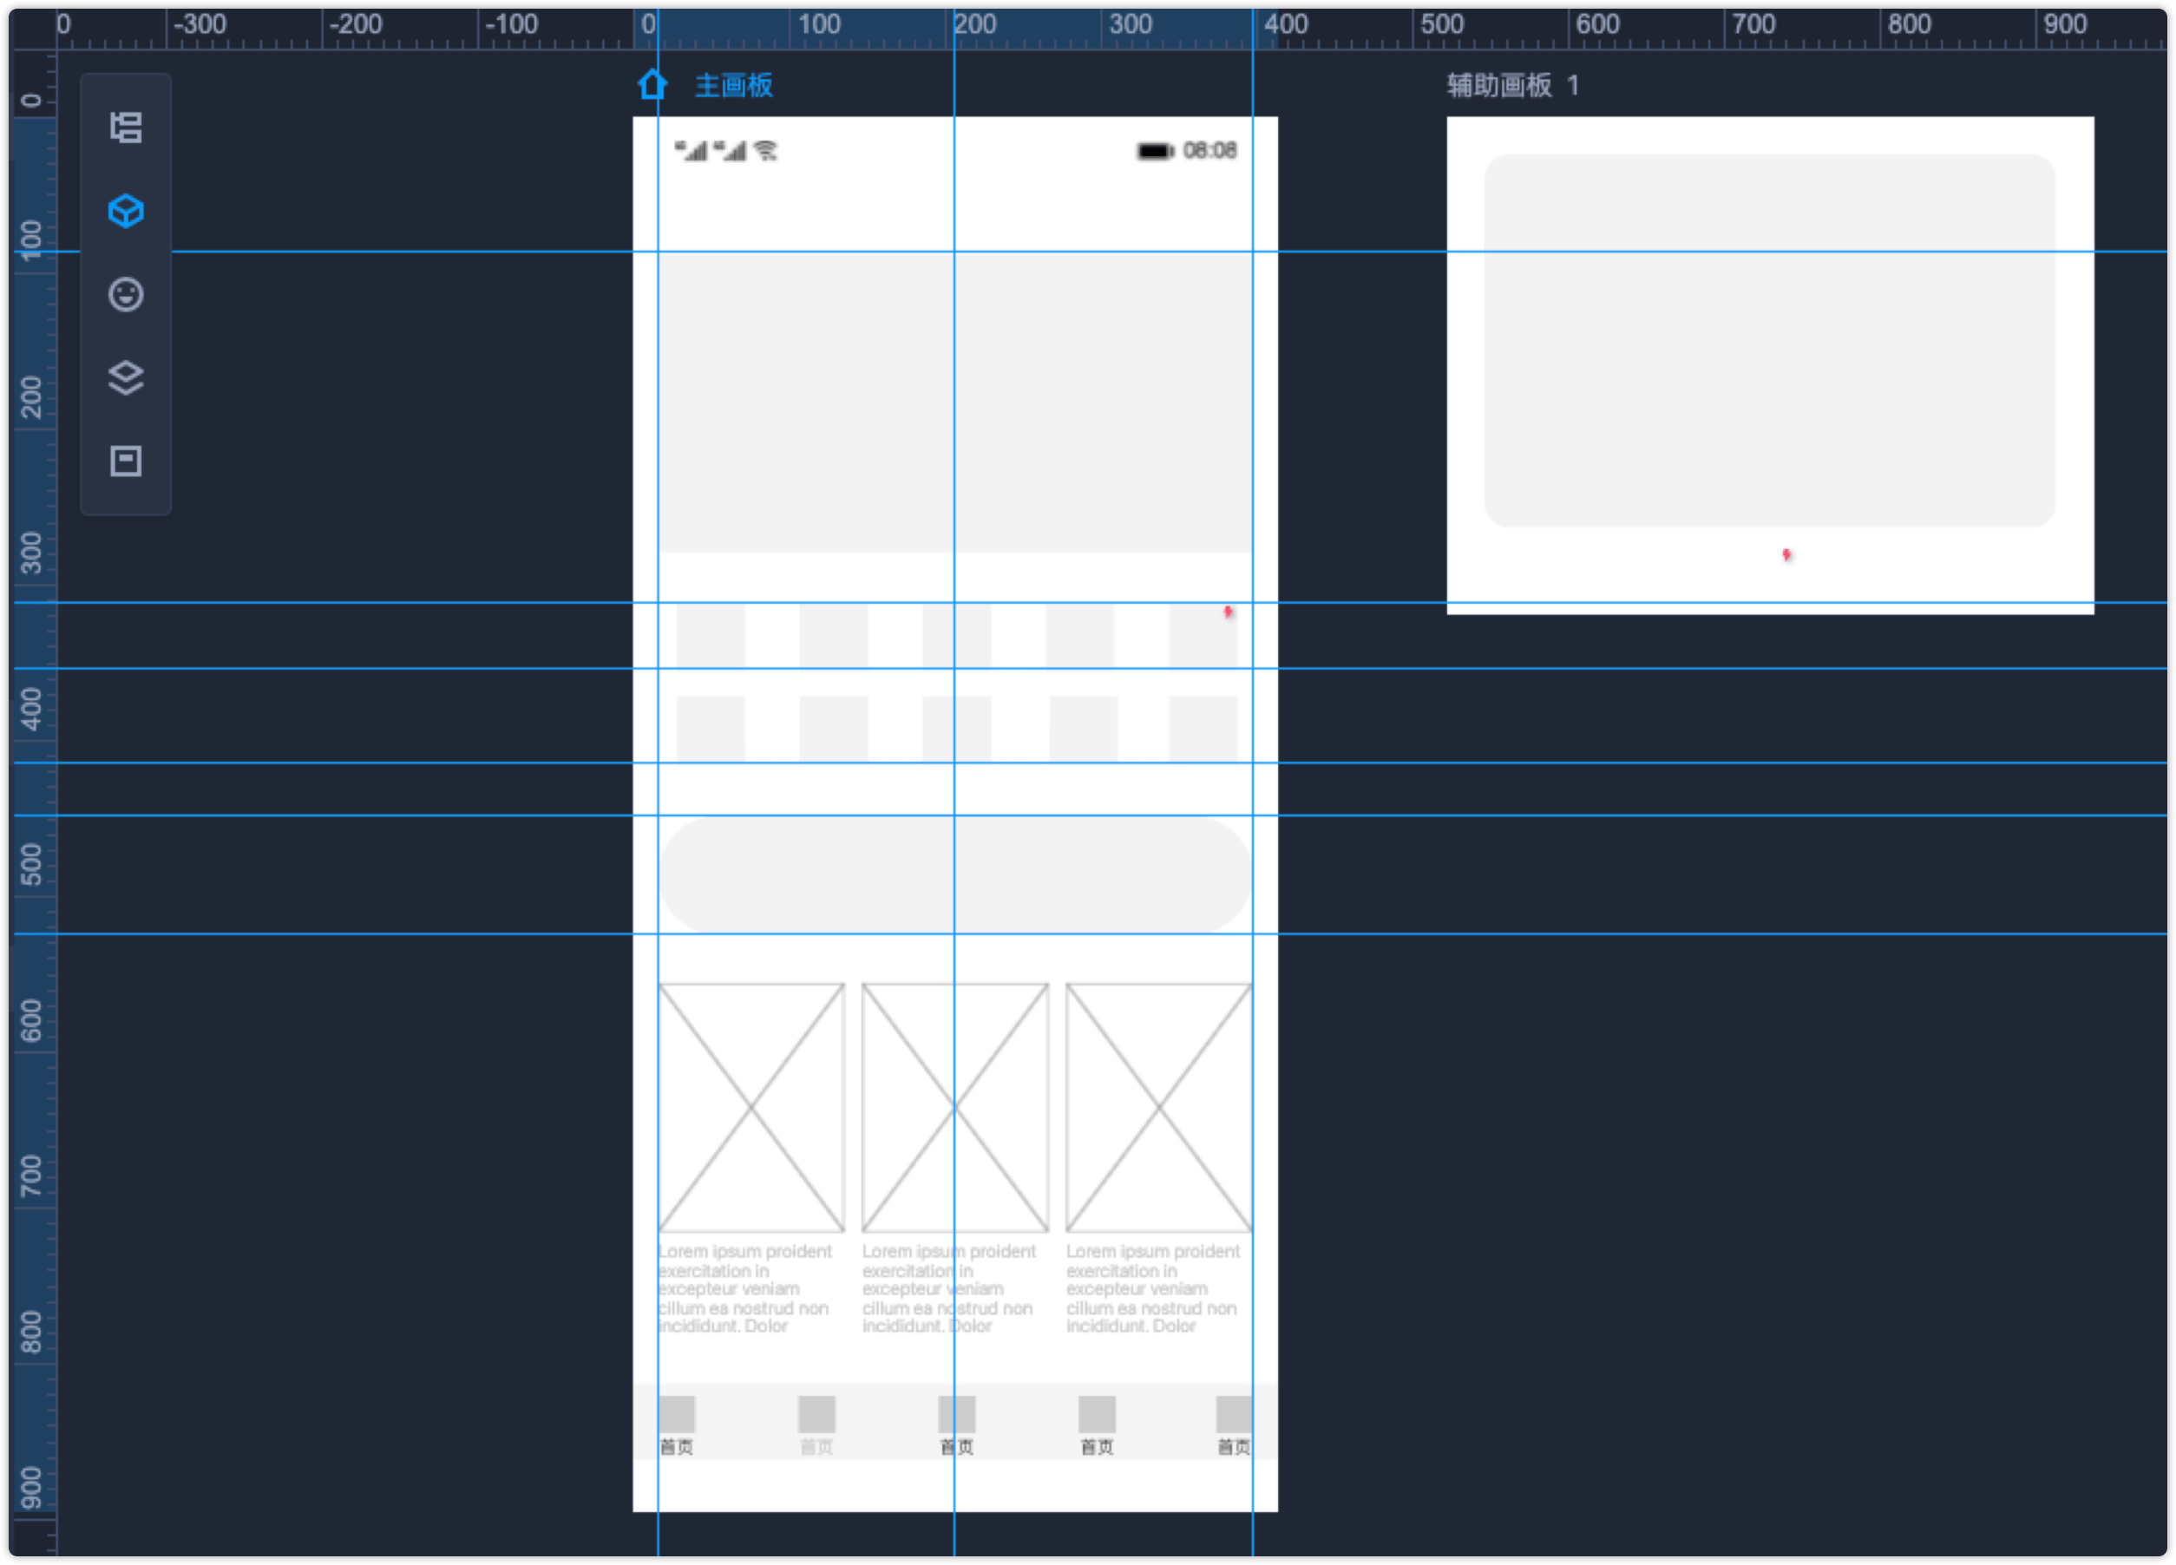
Task: Click the 08:08 time in status bar
Action: 1209,151
